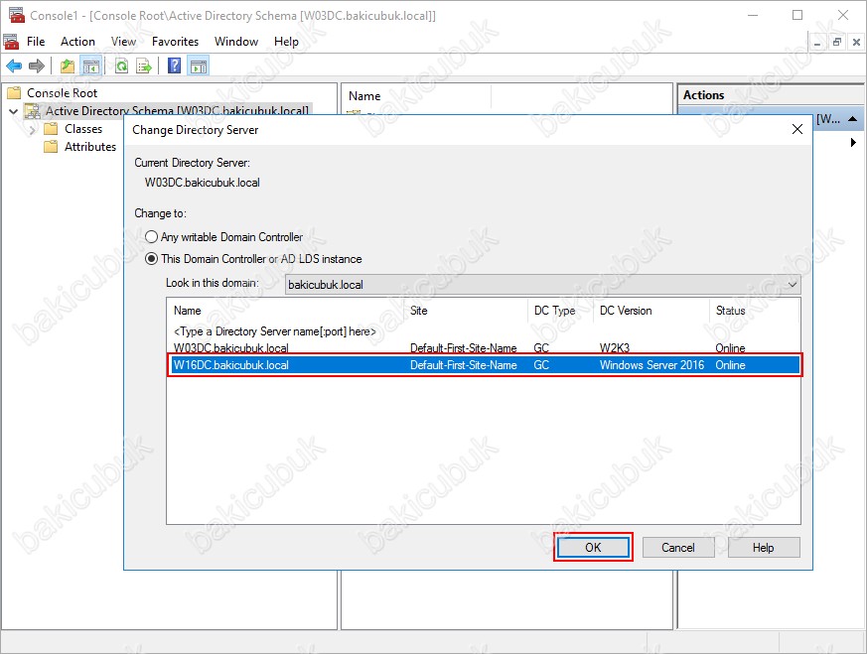Screen dimensions: 867x654
Task: Open the Window menu
Action: (236, 42)
